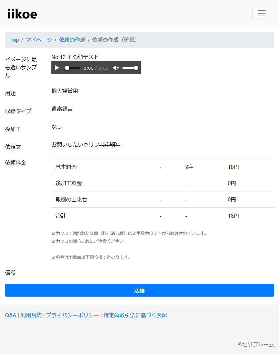Image resolution: width=279 pixels, height=355 pixels.
Task: Click the '基本料金' table row label
Action: pyautogui.click(x=66, y=167)
